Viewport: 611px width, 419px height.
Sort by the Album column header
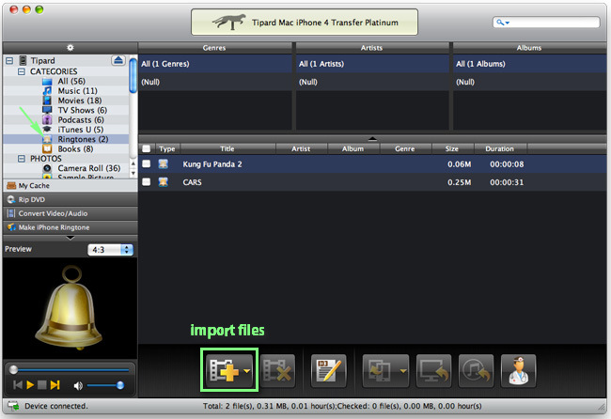pos(353,148)
